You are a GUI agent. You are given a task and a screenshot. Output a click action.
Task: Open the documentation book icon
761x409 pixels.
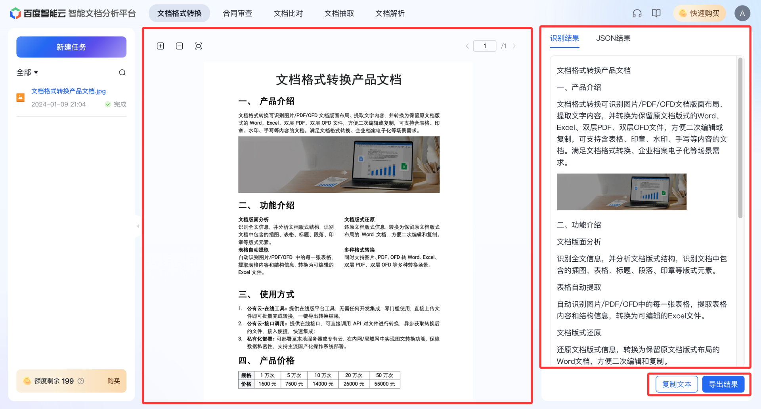tap(656, 13)
